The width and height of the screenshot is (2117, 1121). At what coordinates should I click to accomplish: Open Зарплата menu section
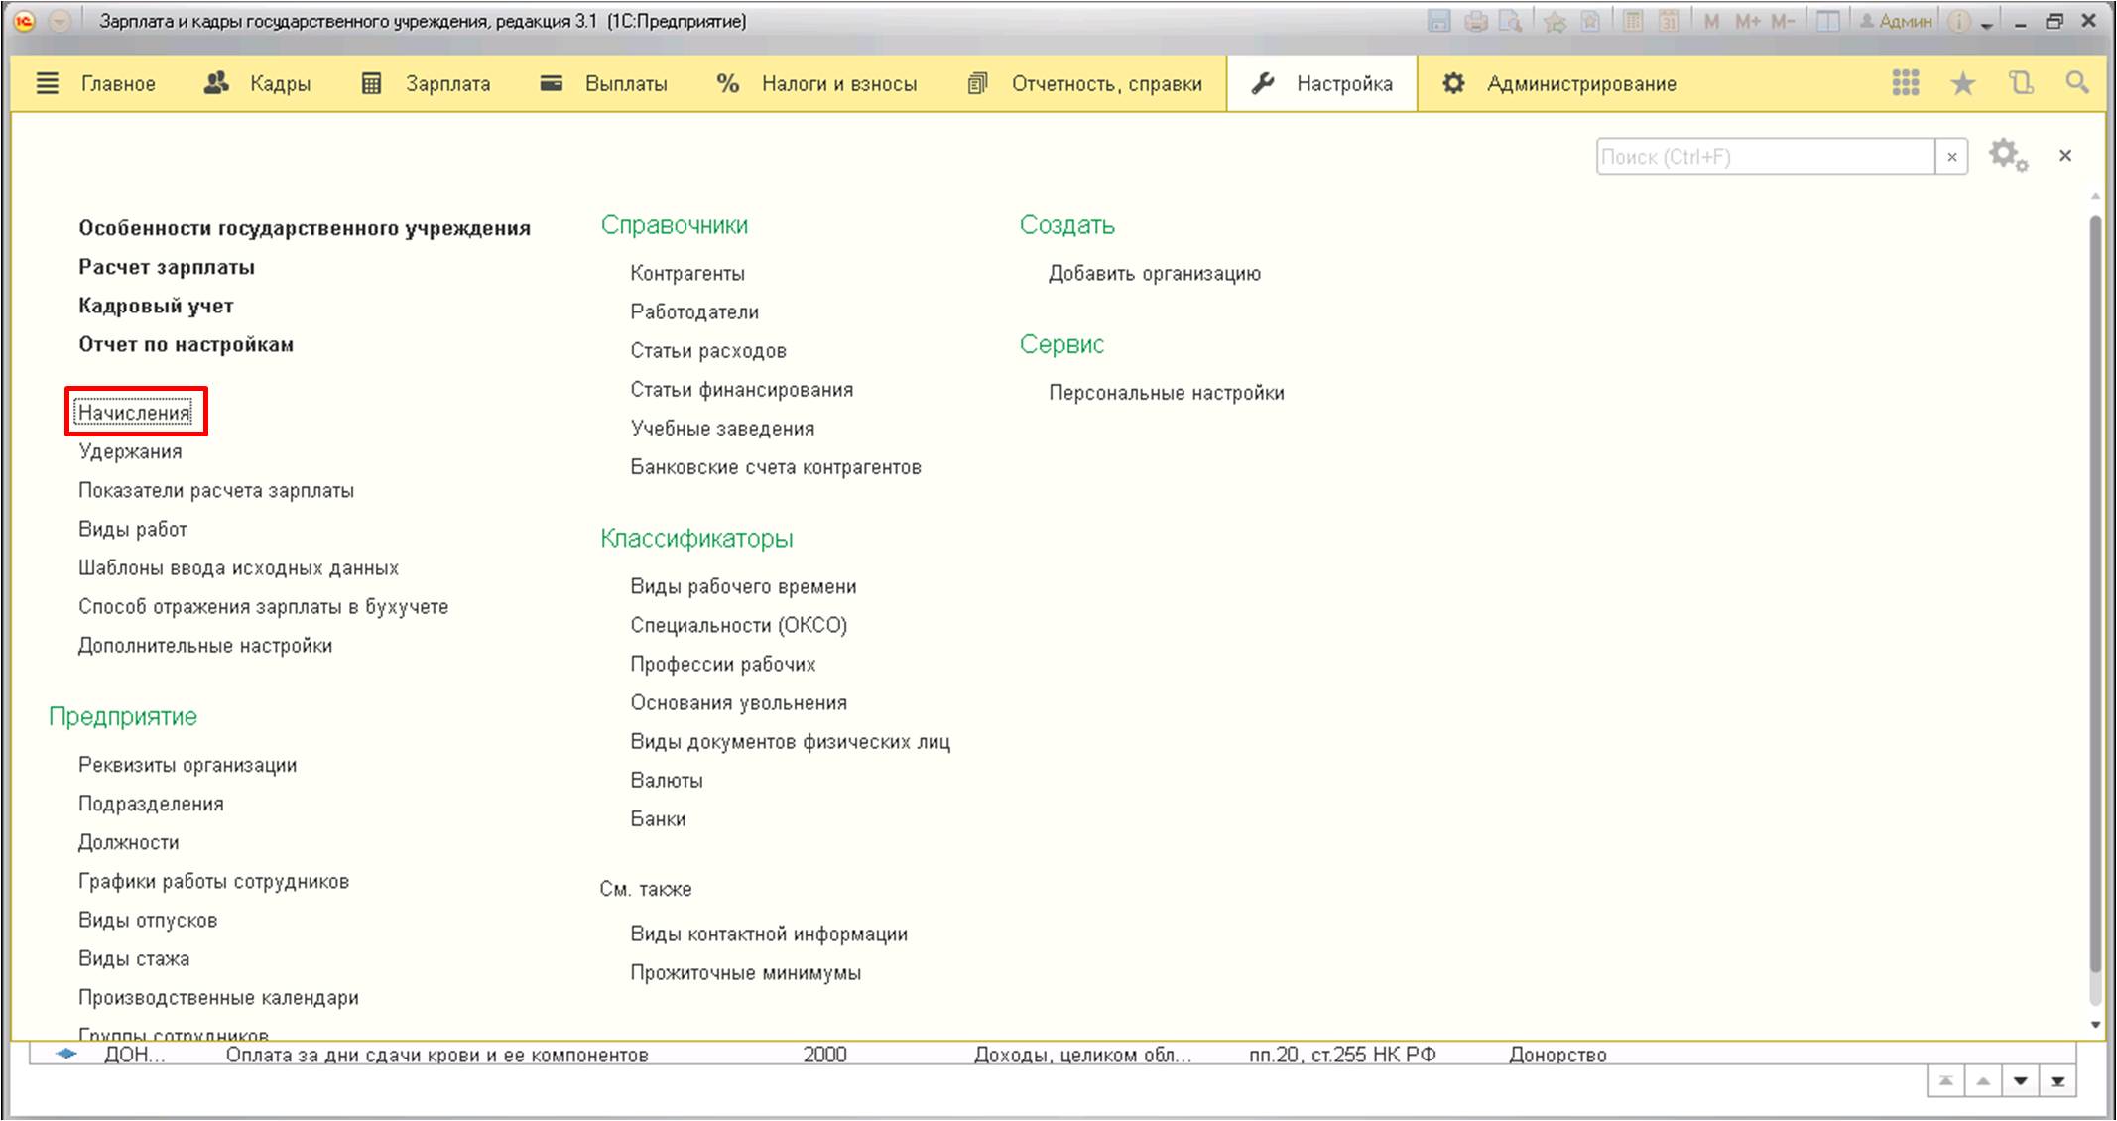click(x=448, y=84)
